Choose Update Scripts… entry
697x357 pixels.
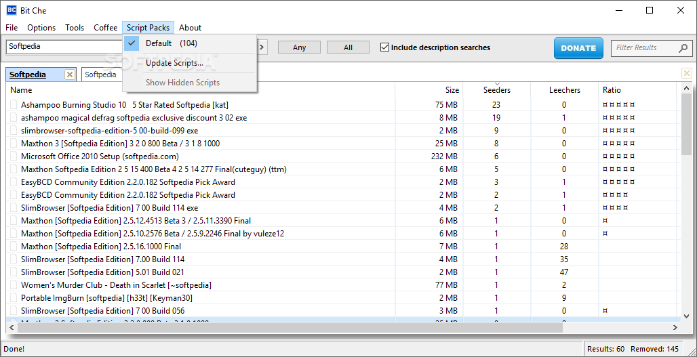tap(190, 63)
